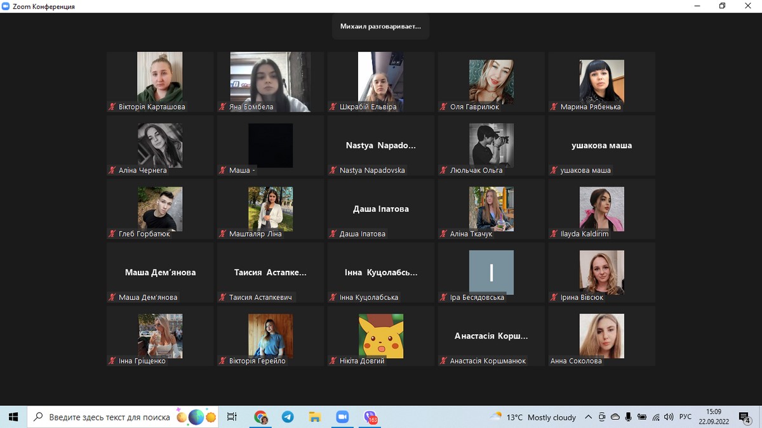Viewport: 762px width, 428px height.
Task: Click muted mic icon beside Яна Бомбела
Action: click(223, 107)
